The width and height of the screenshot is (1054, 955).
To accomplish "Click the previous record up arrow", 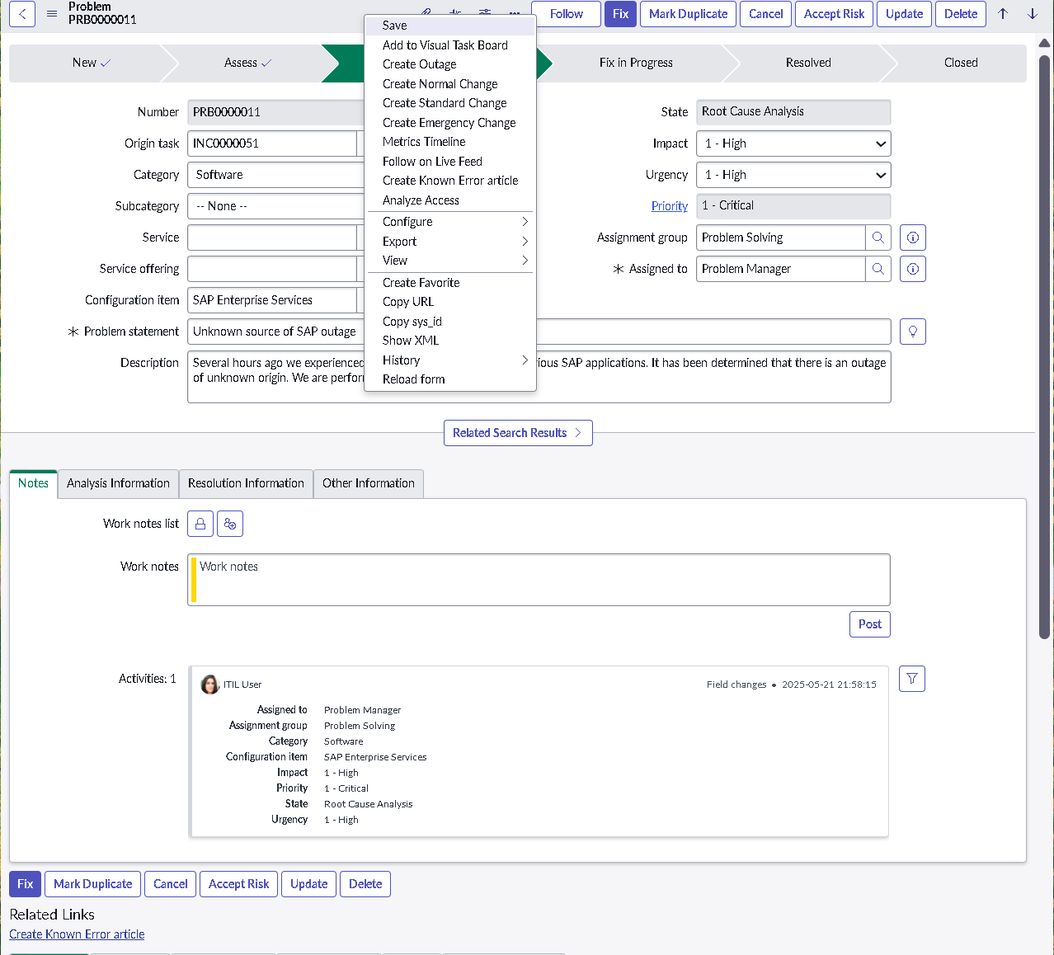I will tap(1002, 13).
